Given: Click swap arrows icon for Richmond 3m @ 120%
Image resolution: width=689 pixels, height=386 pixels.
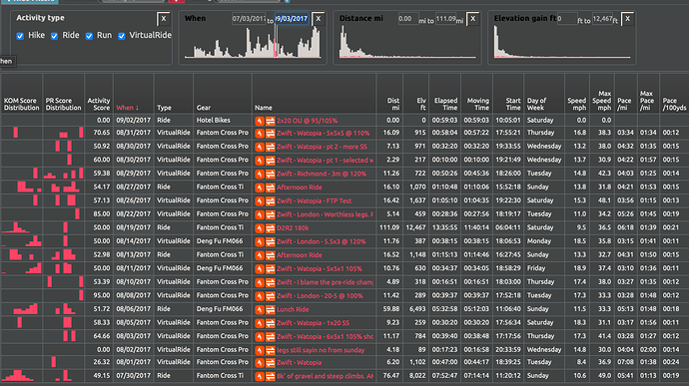Looking at the screenshot, I should 270,174.
